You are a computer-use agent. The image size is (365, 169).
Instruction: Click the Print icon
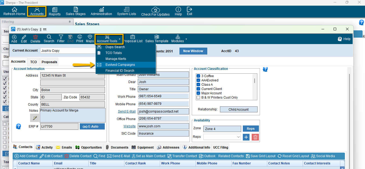(79, 37)
